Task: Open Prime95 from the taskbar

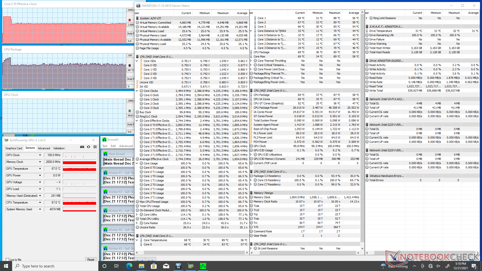Action: (203, 266)
